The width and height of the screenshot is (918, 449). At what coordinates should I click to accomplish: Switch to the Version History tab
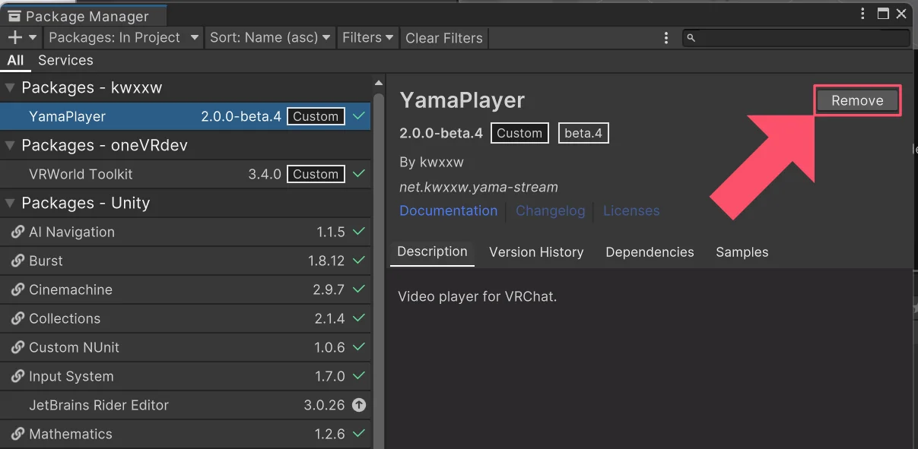point(536,252)
